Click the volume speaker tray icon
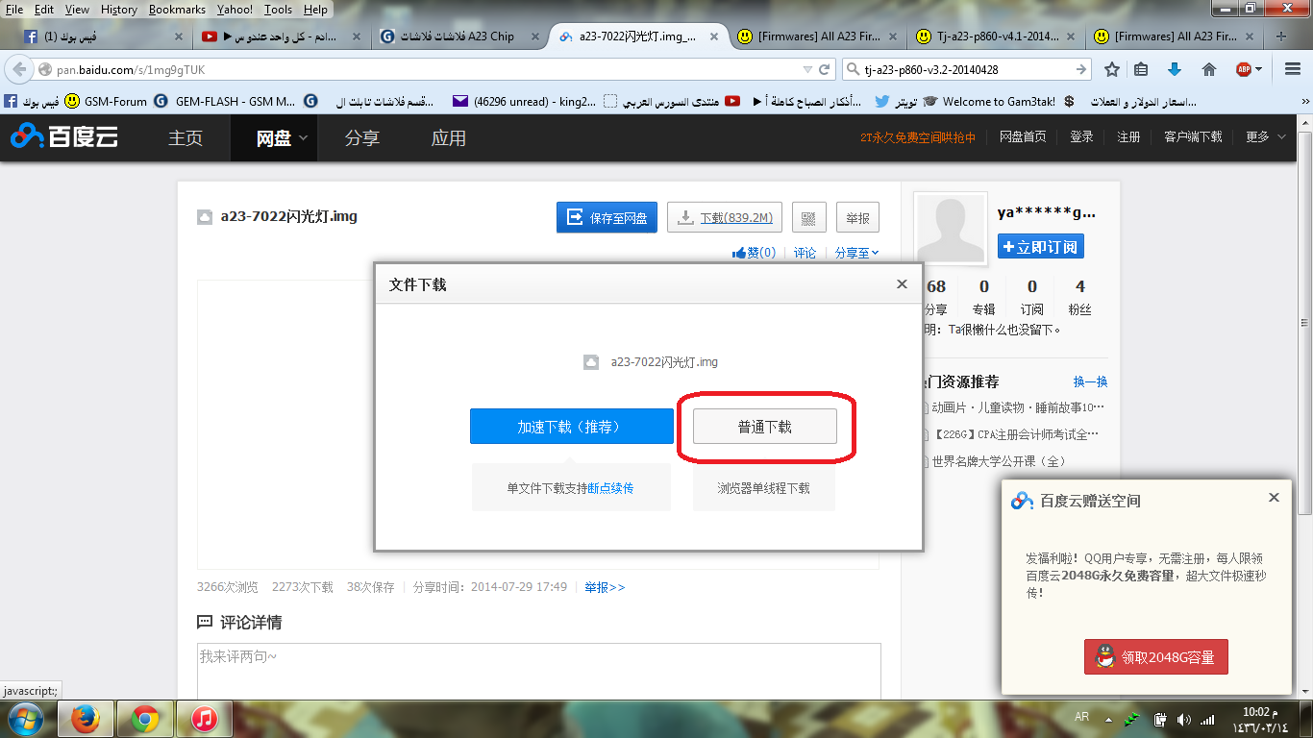 click(x=1183, y=719)
